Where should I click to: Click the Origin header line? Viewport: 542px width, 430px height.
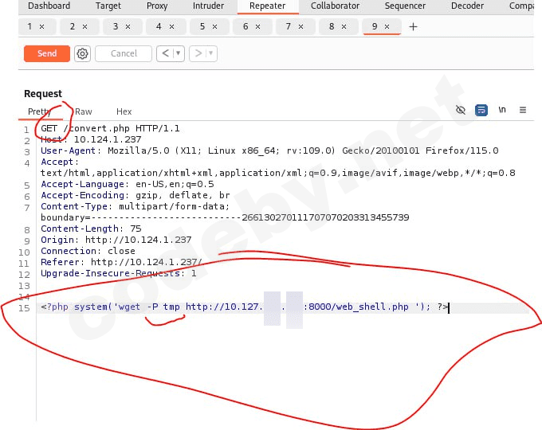(x=116, y=240)
